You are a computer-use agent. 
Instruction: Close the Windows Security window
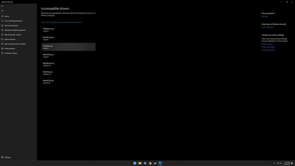pos(292,2)
